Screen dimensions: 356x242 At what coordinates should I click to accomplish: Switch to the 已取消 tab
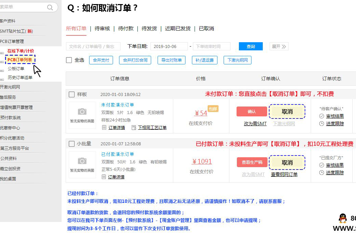point(206,29)
